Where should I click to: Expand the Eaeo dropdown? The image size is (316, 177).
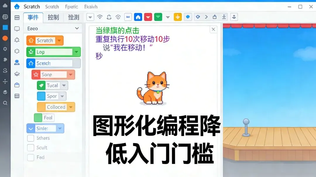[x=53, y=29]
